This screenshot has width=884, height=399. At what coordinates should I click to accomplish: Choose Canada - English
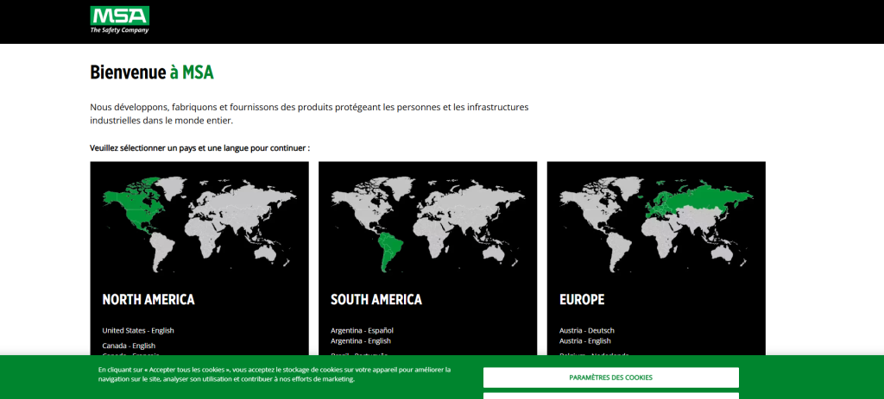coord(129,346)
